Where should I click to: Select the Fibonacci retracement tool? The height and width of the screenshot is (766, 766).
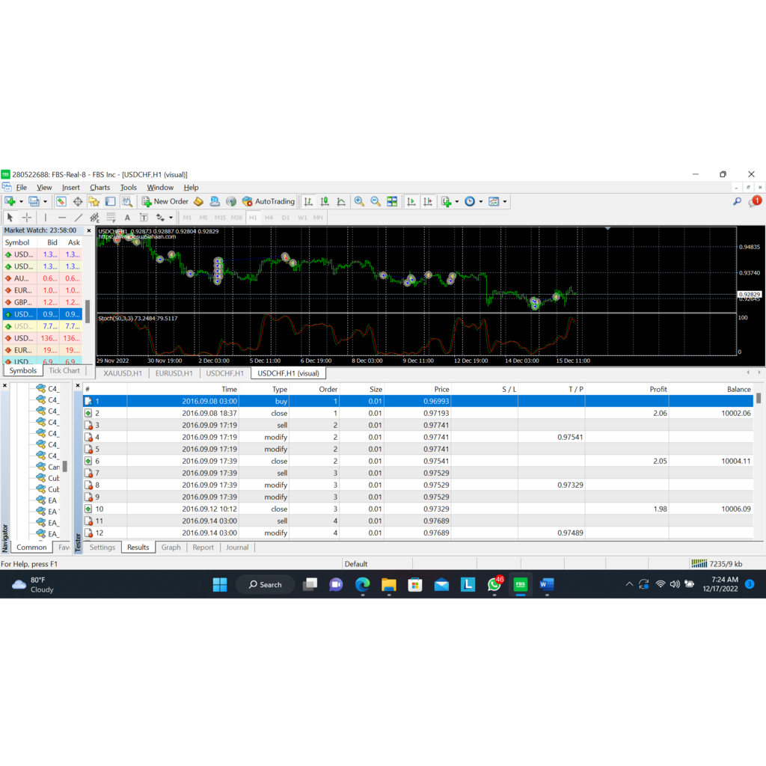(x=111, y=218)
